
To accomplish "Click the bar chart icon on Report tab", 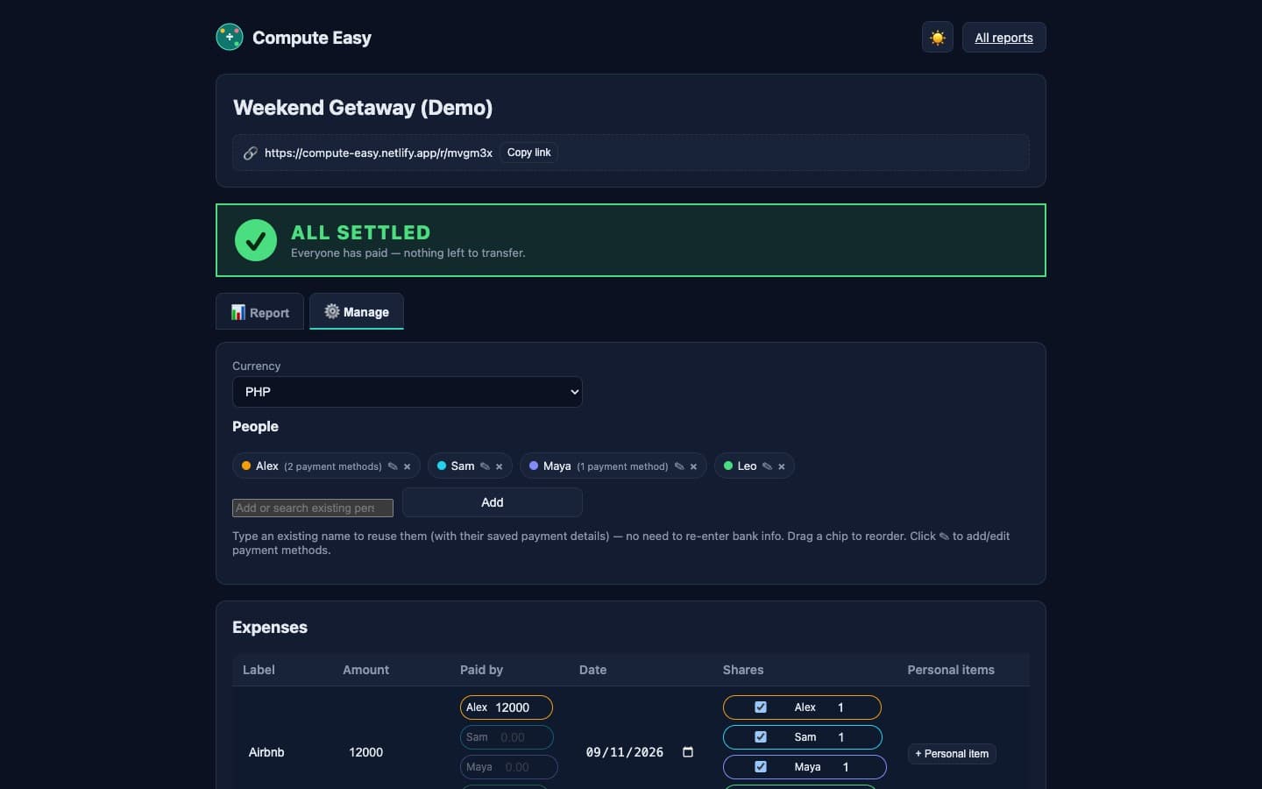I will (238, 312).
